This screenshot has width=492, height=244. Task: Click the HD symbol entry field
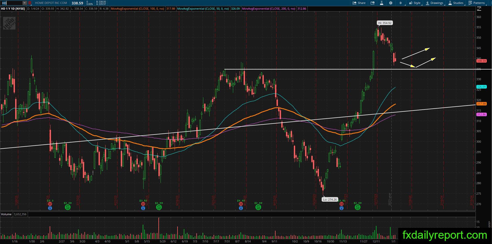point(11,3)
